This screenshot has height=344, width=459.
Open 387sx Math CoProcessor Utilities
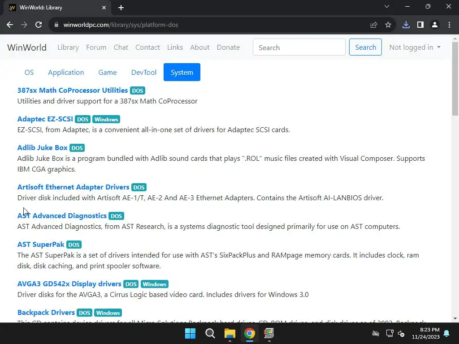tap(73, 90)
